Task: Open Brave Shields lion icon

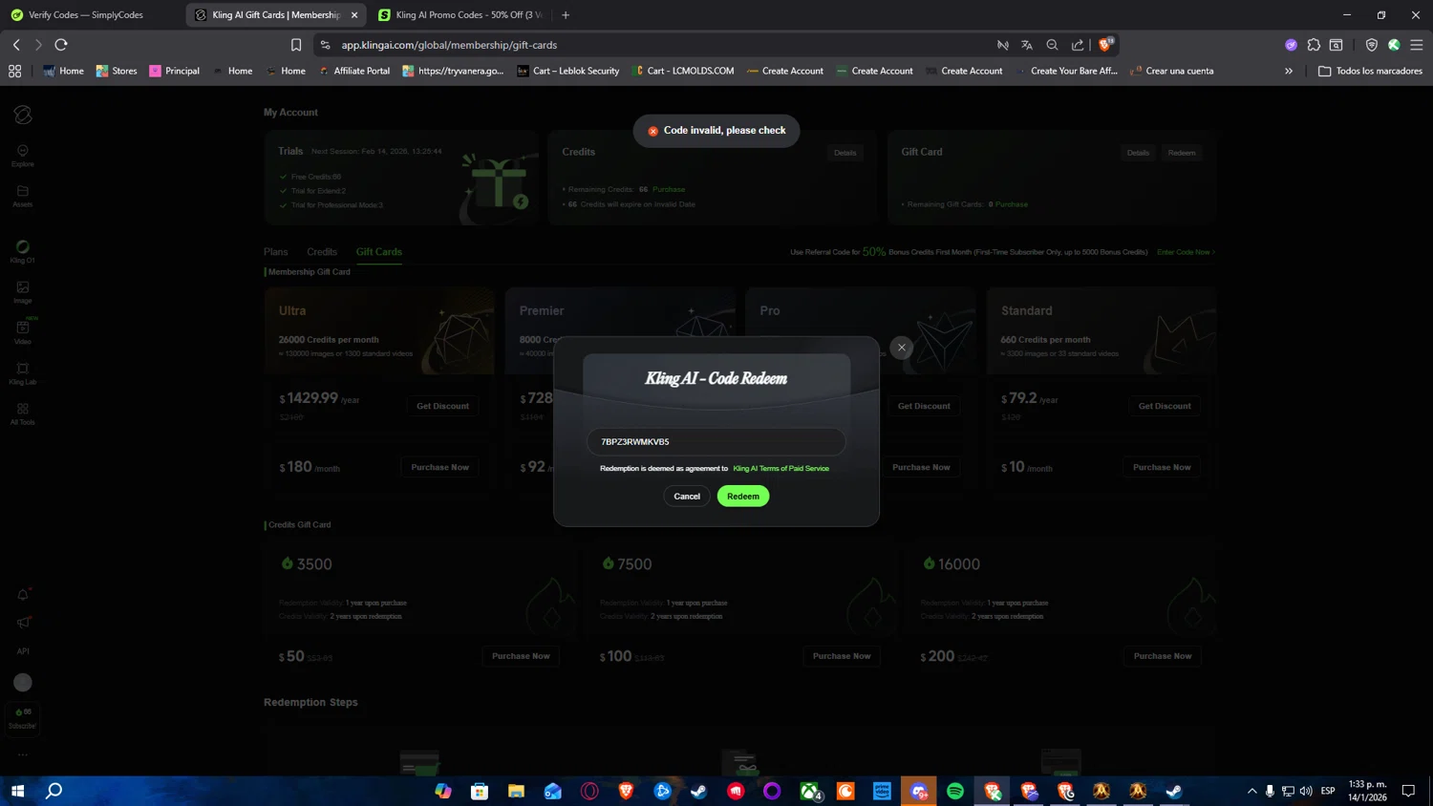Action: [x=1106, y=44]
